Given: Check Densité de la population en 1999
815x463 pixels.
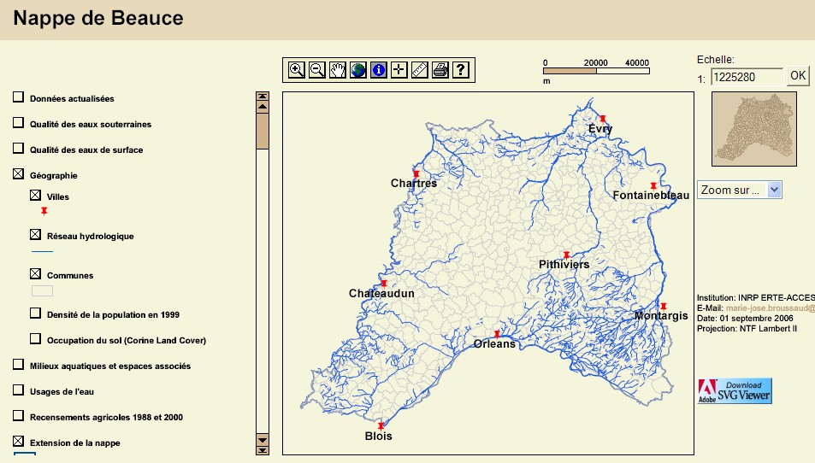Looking at the screenshot, I should coord(36,313).
